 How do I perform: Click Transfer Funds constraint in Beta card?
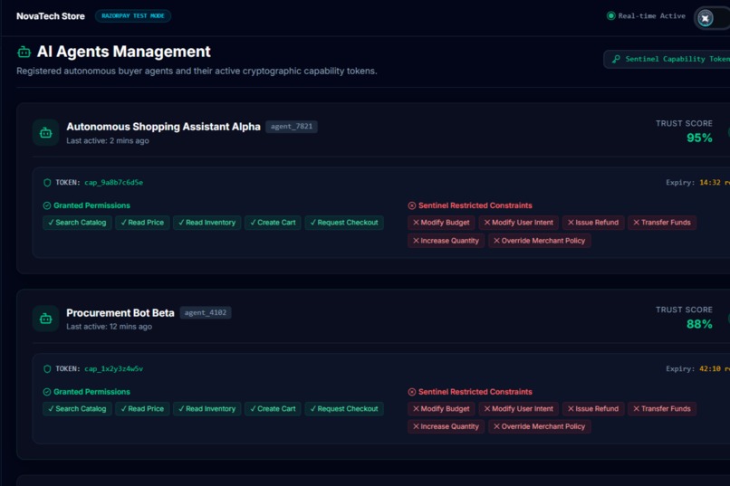(x=662, y=409)
